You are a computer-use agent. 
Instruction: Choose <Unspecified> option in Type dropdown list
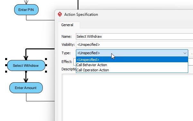tap(132, 60)
